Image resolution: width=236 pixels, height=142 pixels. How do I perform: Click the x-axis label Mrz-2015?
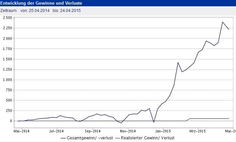pyautogui.click(x=197, y=131)
